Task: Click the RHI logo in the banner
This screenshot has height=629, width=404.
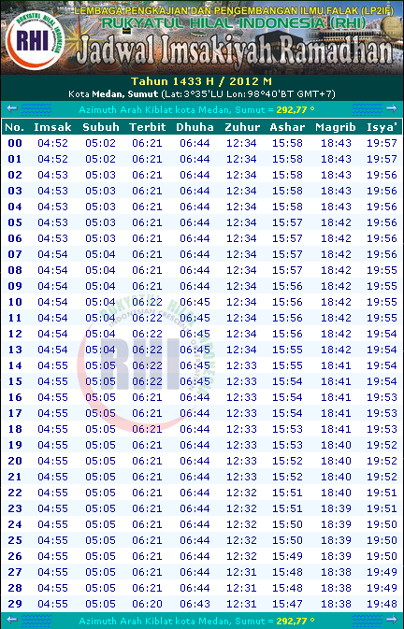Action: [35, 40]
